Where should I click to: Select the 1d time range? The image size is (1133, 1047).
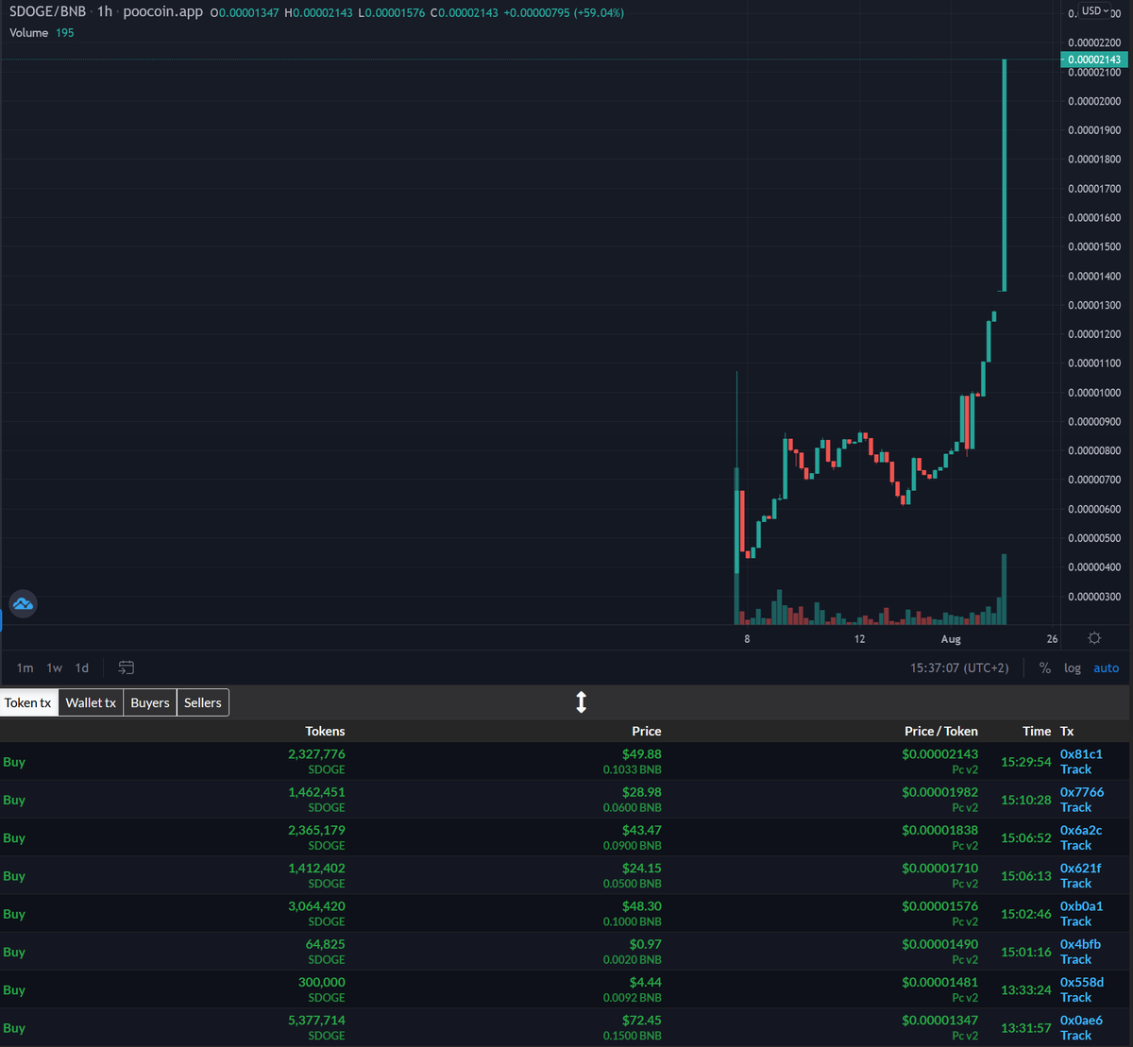pos(82,667)
